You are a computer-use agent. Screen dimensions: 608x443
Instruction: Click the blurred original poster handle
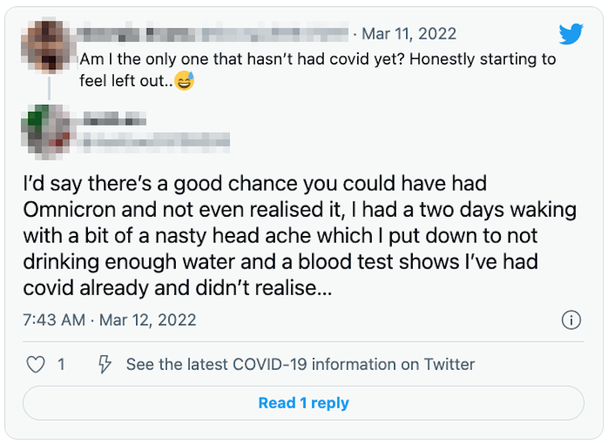pyautogui.click(x=274, y=34)
